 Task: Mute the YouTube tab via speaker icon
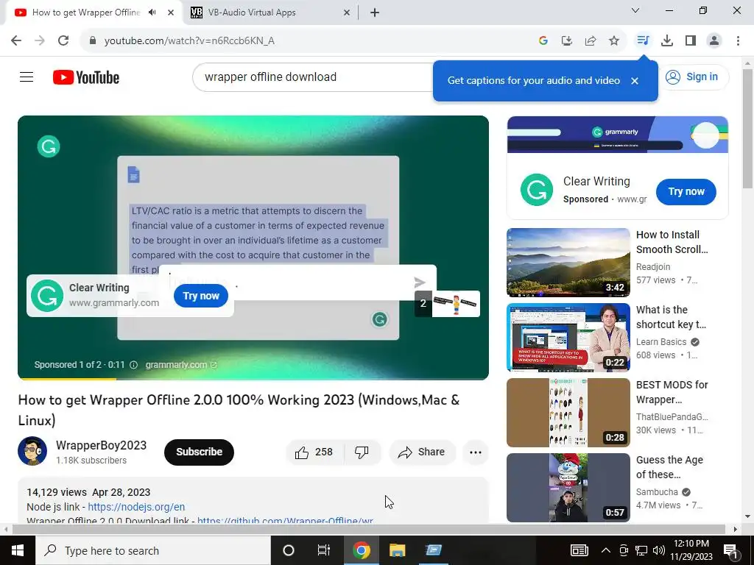152,13
